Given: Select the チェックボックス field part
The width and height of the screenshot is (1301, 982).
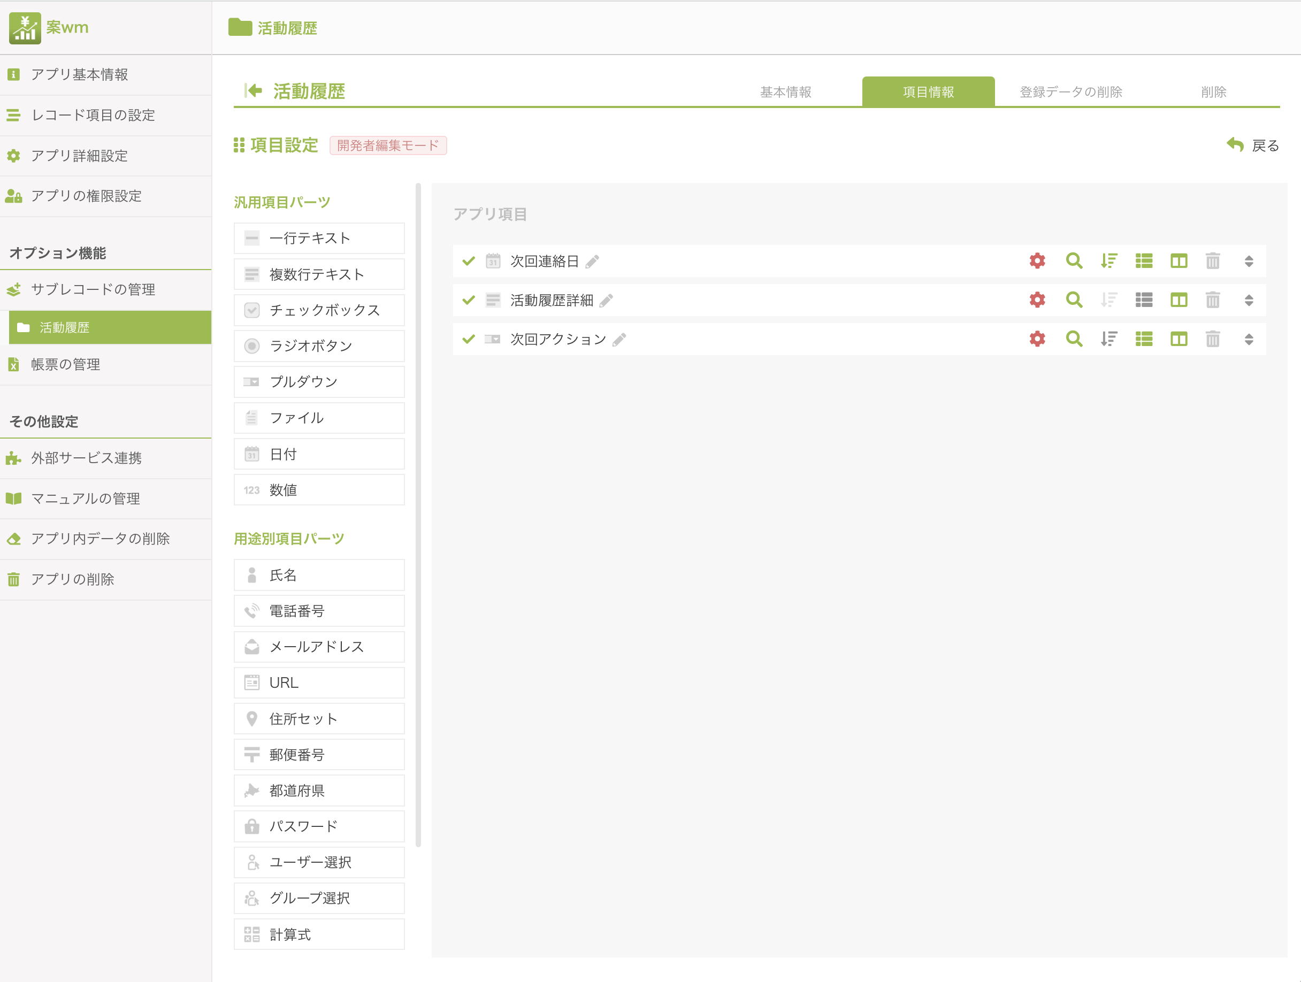Looking at the screenshot, I should 319,310.
